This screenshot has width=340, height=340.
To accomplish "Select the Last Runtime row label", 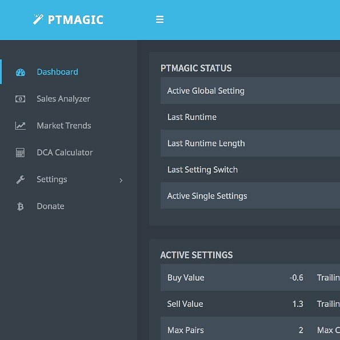I will click(192, 117).
